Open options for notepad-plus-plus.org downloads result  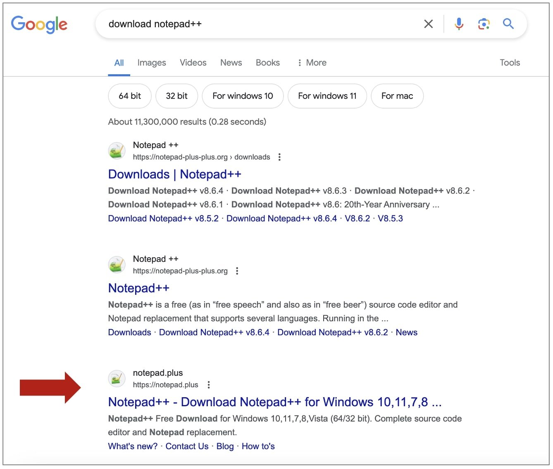[280, 157]
